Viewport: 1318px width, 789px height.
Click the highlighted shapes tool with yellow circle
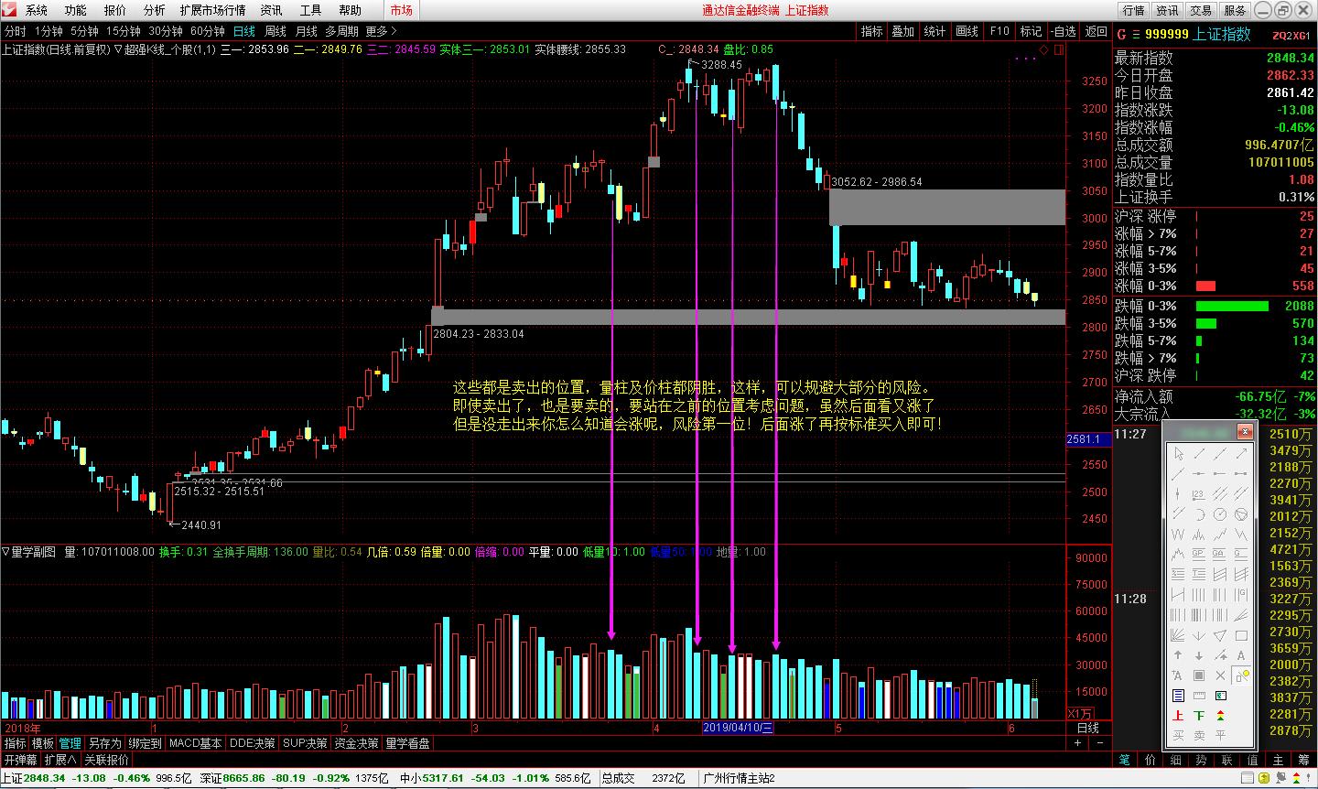pos(1241,676)
